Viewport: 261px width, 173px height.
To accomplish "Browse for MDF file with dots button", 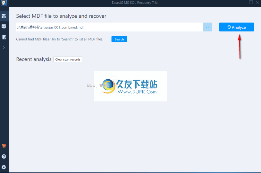I will pos(207,27).
